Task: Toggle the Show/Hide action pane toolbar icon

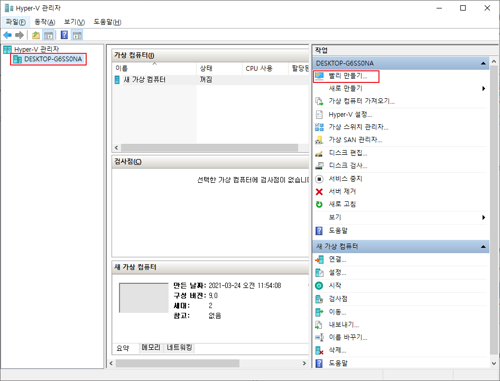Action: (x=77, y=35)
